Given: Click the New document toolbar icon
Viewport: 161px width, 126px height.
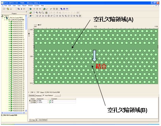Looking at the screenshot, I should pyautogui.click(x=4, y=9).
